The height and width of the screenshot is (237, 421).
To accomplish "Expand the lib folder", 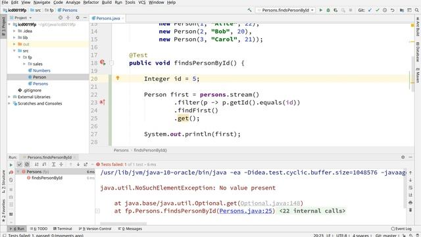I will click(14, 38).
